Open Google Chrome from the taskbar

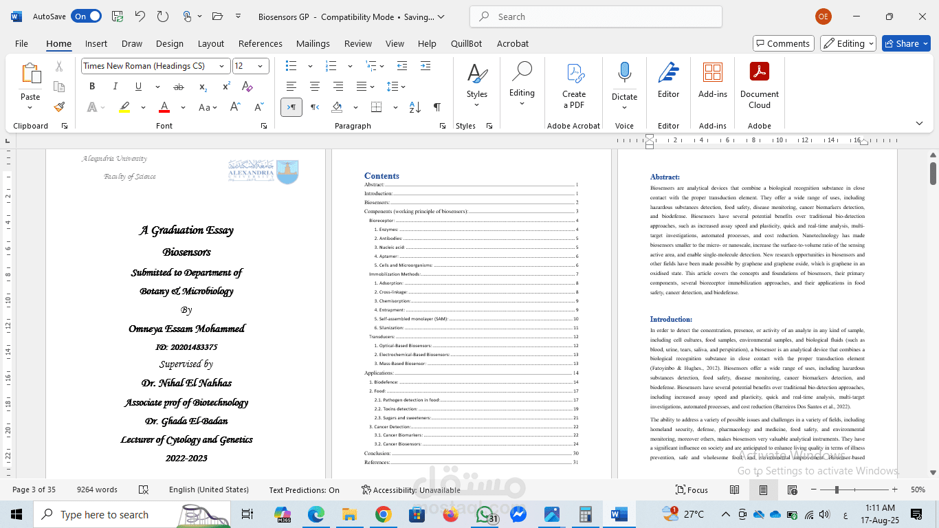(384, 514)
